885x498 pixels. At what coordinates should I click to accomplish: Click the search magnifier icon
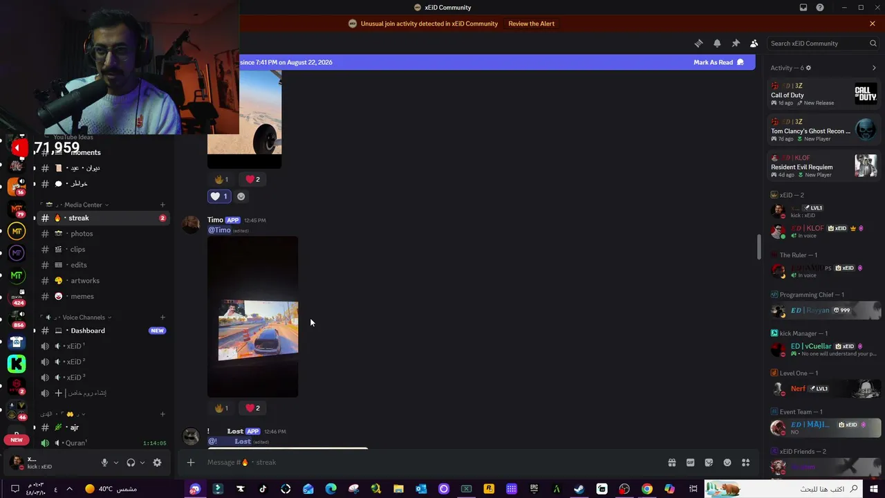(873, 43)
